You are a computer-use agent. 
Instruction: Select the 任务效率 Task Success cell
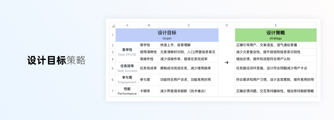[x=127, y=68]
